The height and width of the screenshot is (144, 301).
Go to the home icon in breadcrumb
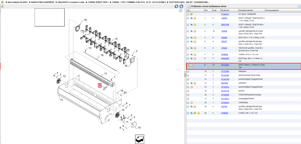pyautogui.click(x=2, y=2)
